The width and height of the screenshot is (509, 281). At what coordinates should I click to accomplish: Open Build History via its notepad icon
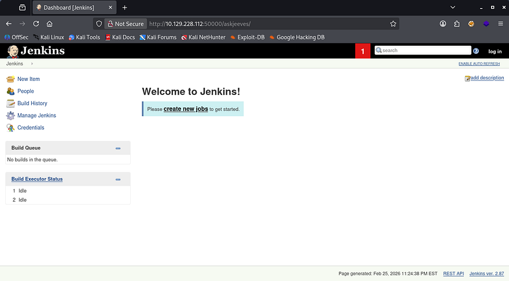tap(10, 103)
